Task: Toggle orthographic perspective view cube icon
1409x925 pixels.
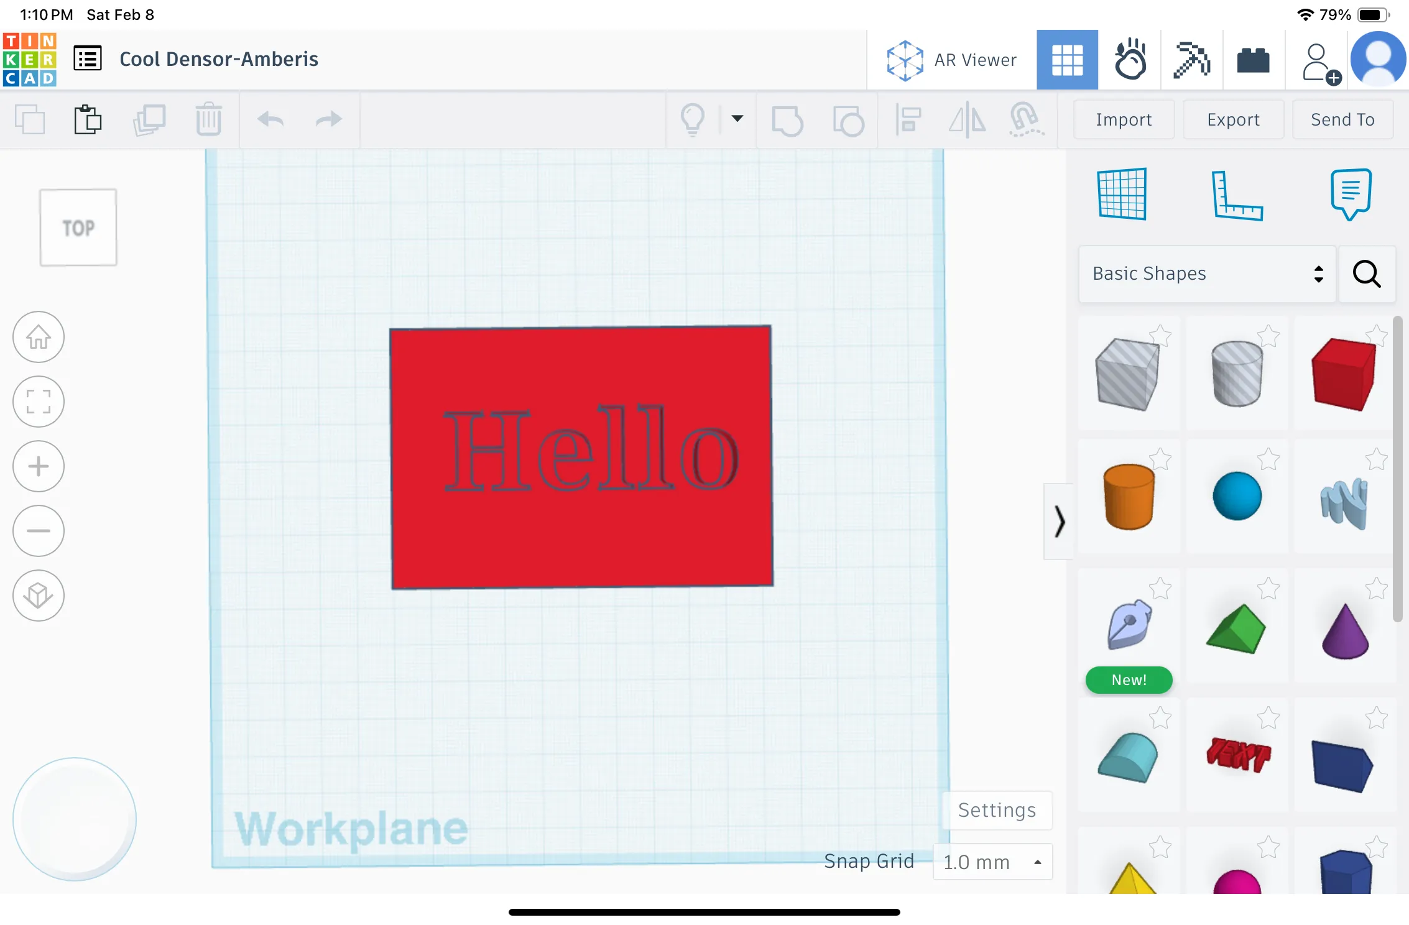Action: pyautogui.click(x=39, y=596)
